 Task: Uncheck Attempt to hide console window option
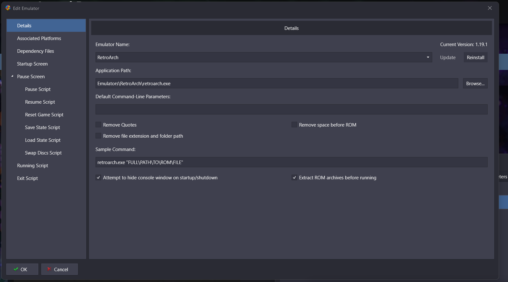point(98,177)
